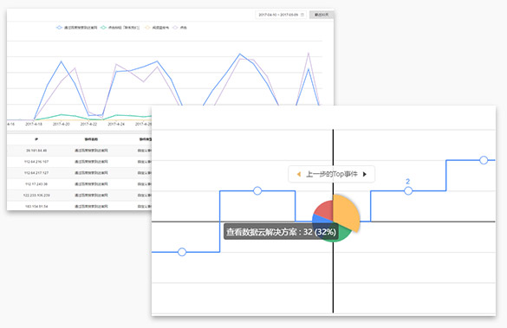
Task: Click the highest step node at top right
Action: [484, 160]
